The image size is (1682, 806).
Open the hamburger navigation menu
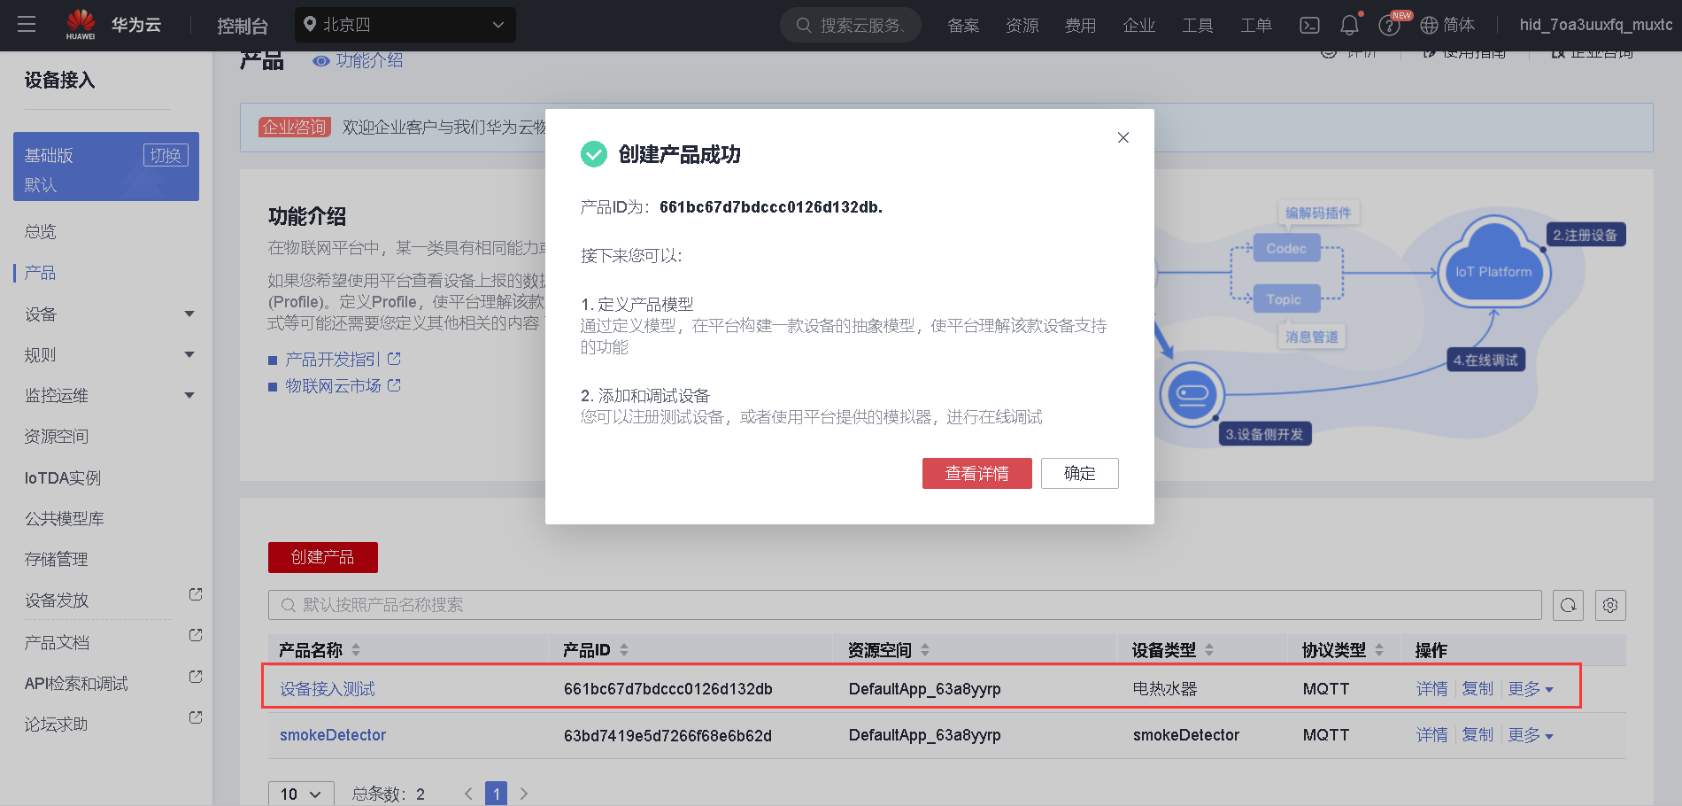coord(27,25)
